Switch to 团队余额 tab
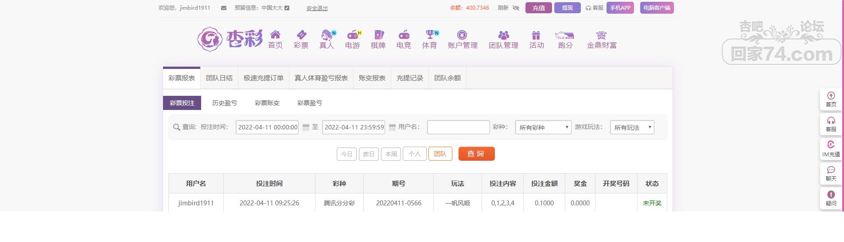This screenshot has width=844, height=242. coord(447,78)
